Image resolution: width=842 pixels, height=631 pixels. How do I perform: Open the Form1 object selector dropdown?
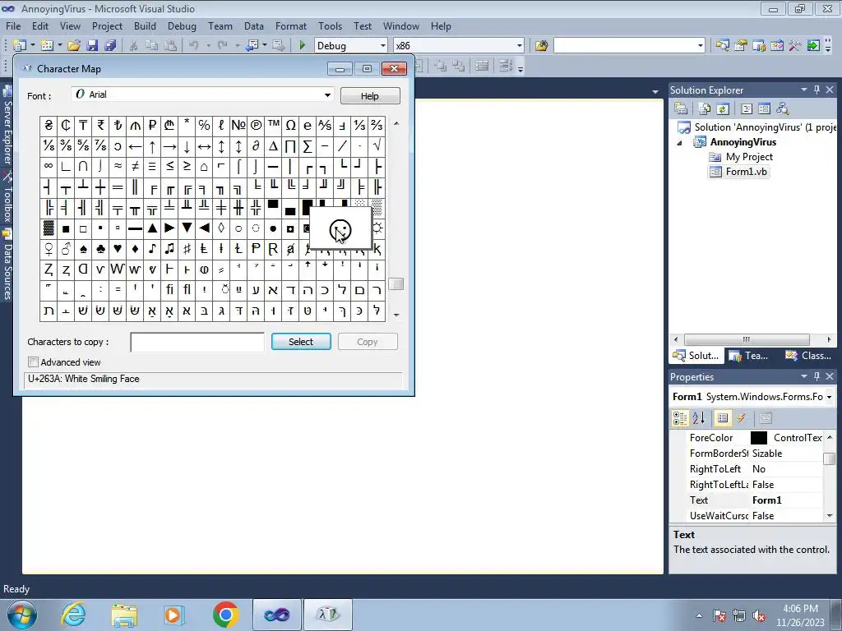click(829, 397)
